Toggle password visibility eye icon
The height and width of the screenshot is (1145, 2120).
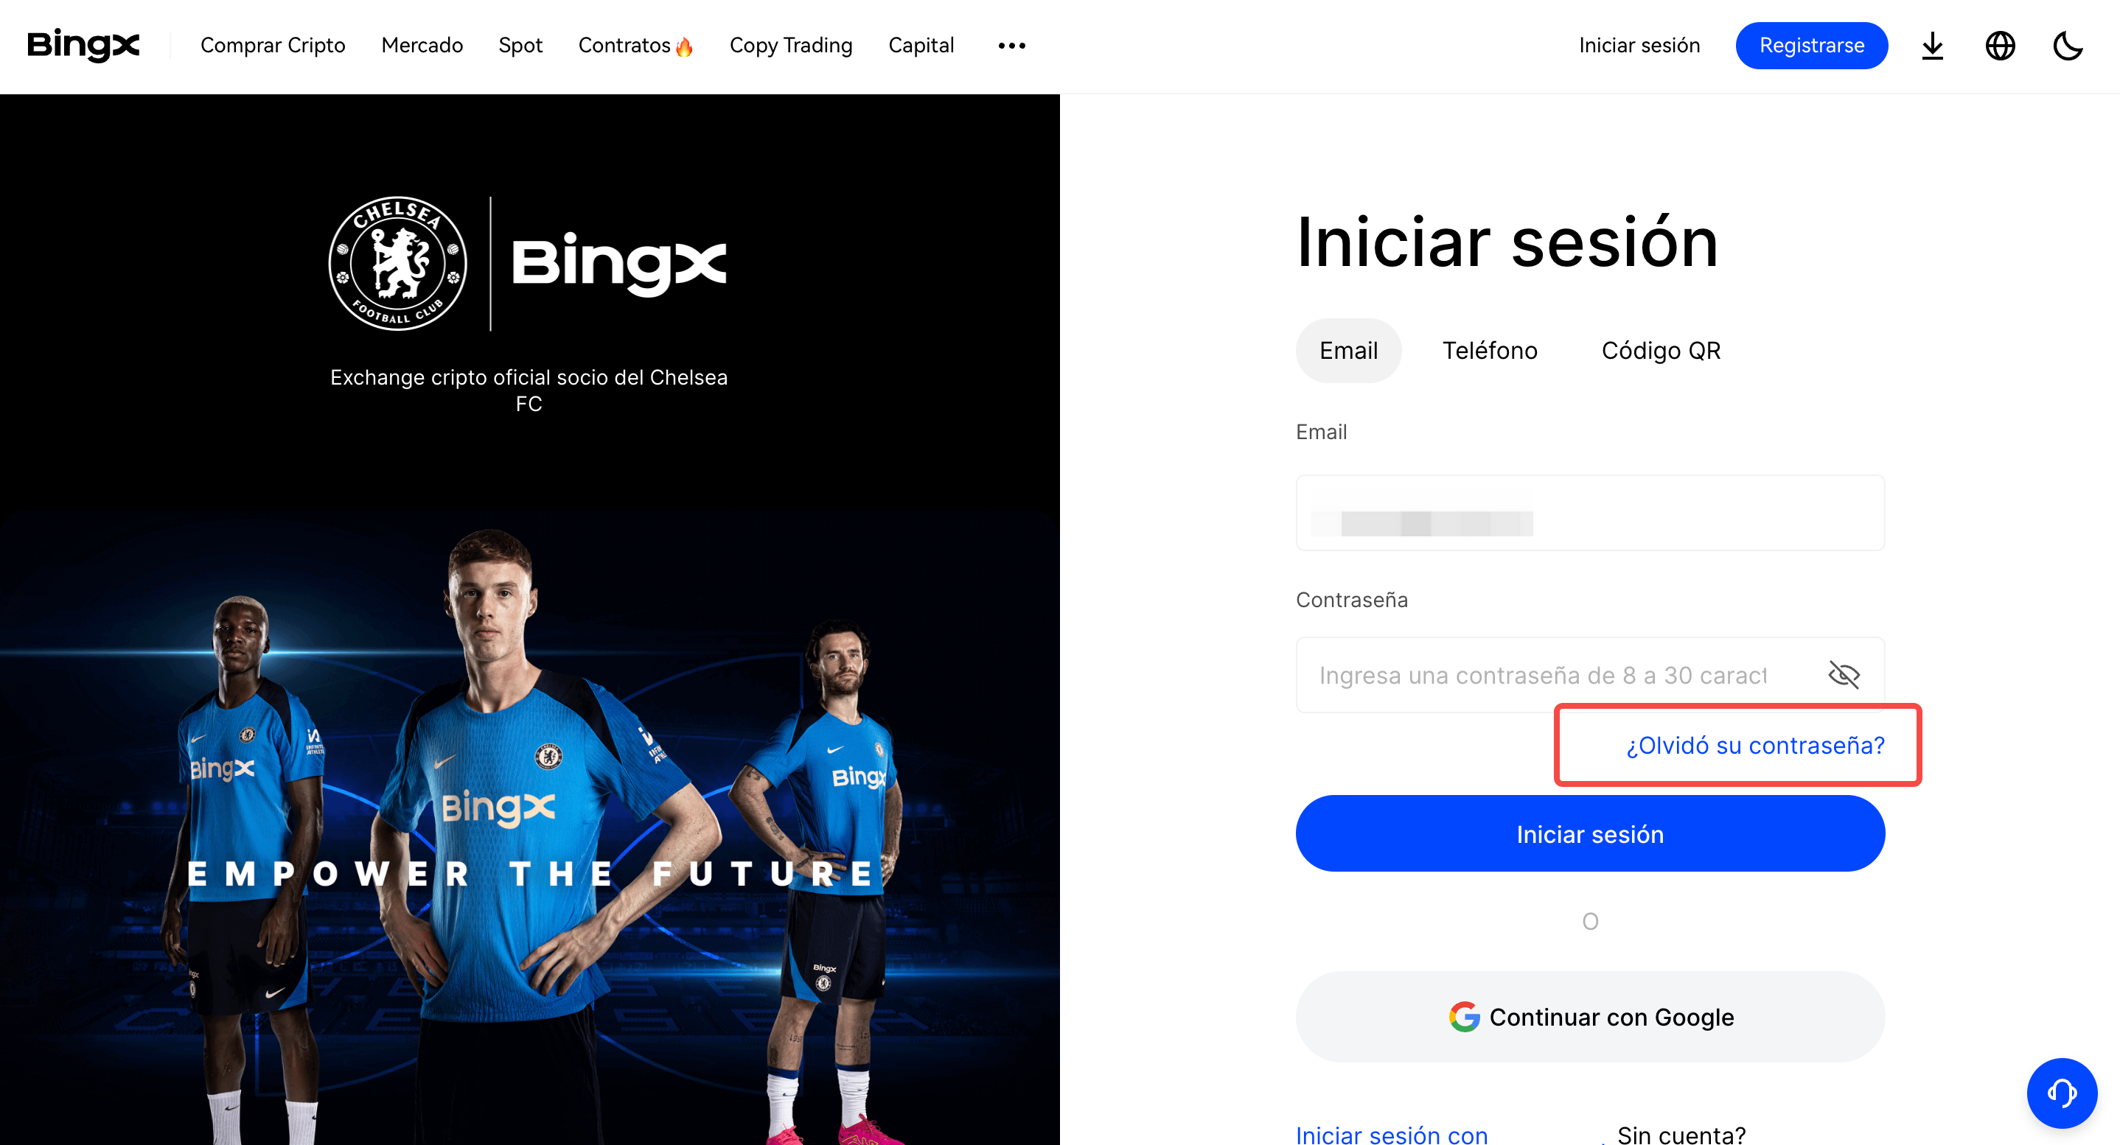[x=1844, y=674]
